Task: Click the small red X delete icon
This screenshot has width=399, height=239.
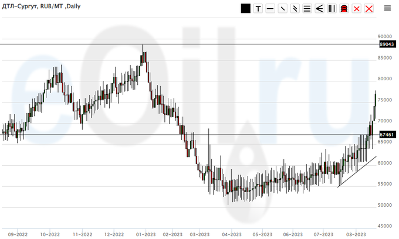Action: pyautogui.click(x=356, y=8)
